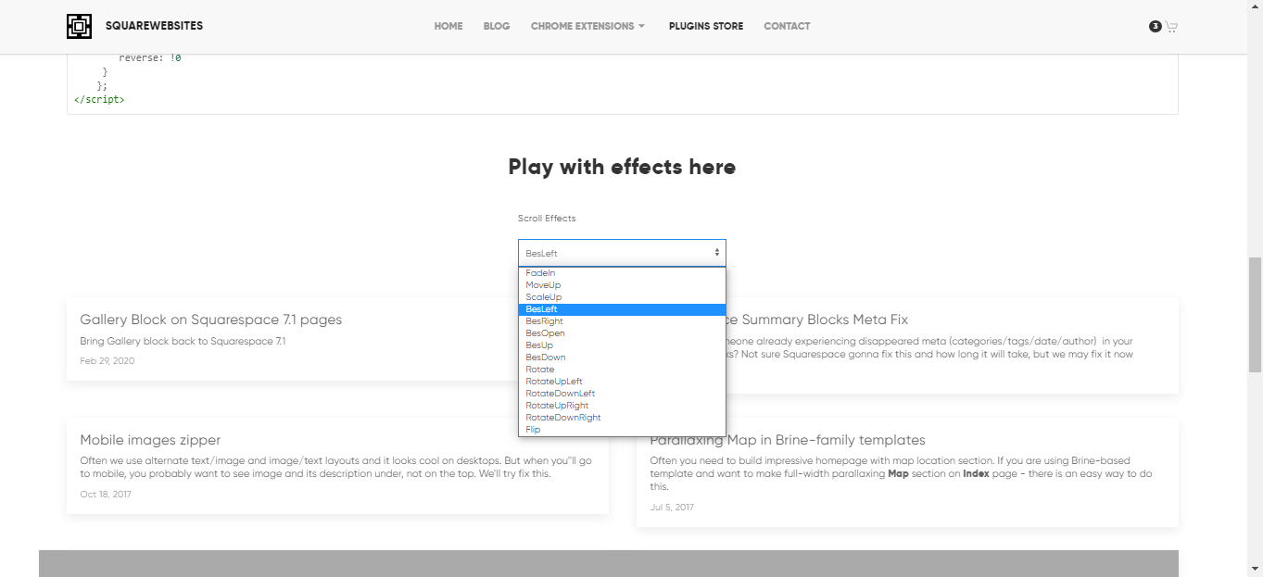Click the SquareWebsites logo icon

pyautogui.click(x=79, y=26)
